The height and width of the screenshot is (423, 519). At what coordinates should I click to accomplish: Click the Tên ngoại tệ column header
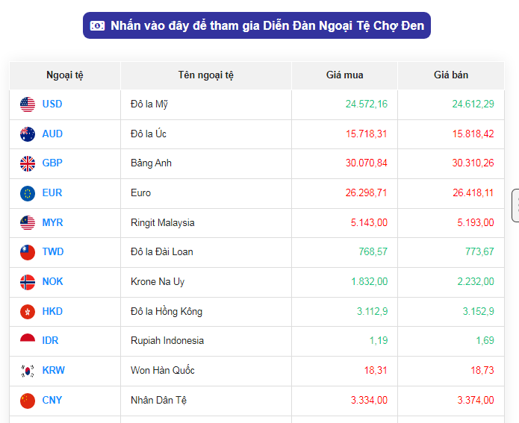[x=206, y=75]
